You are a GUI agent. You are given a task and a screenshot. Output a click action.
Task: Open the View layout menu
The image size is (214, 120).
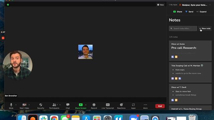coord(160,5)
